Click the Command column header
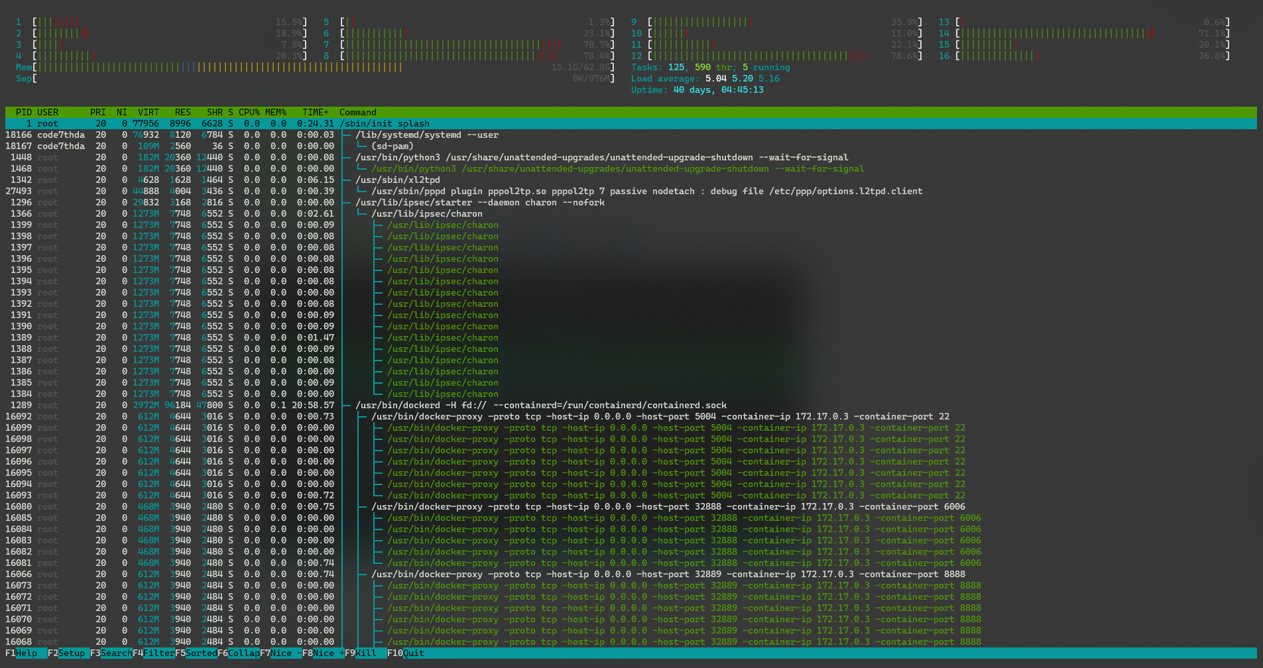 click(x=358, y=112)
